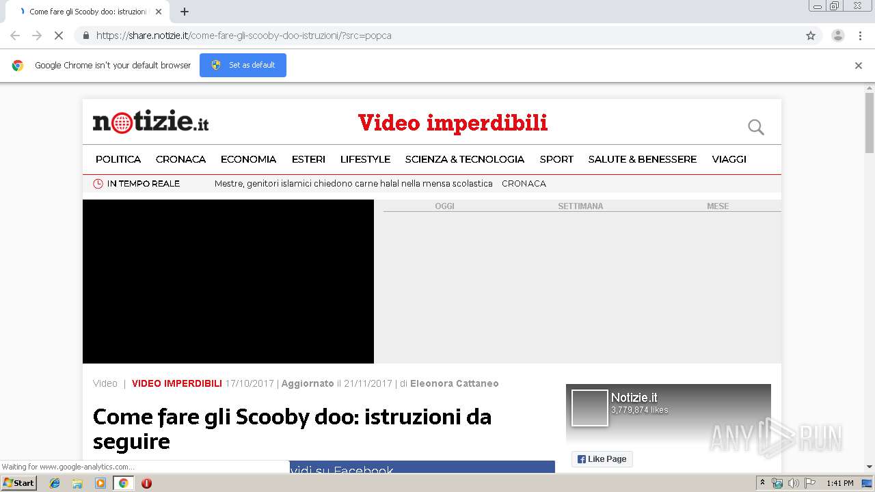Click the padlock site info icon
Viewport: 875px width, 492px height.
pyautogui.click(x=85, y=36)
